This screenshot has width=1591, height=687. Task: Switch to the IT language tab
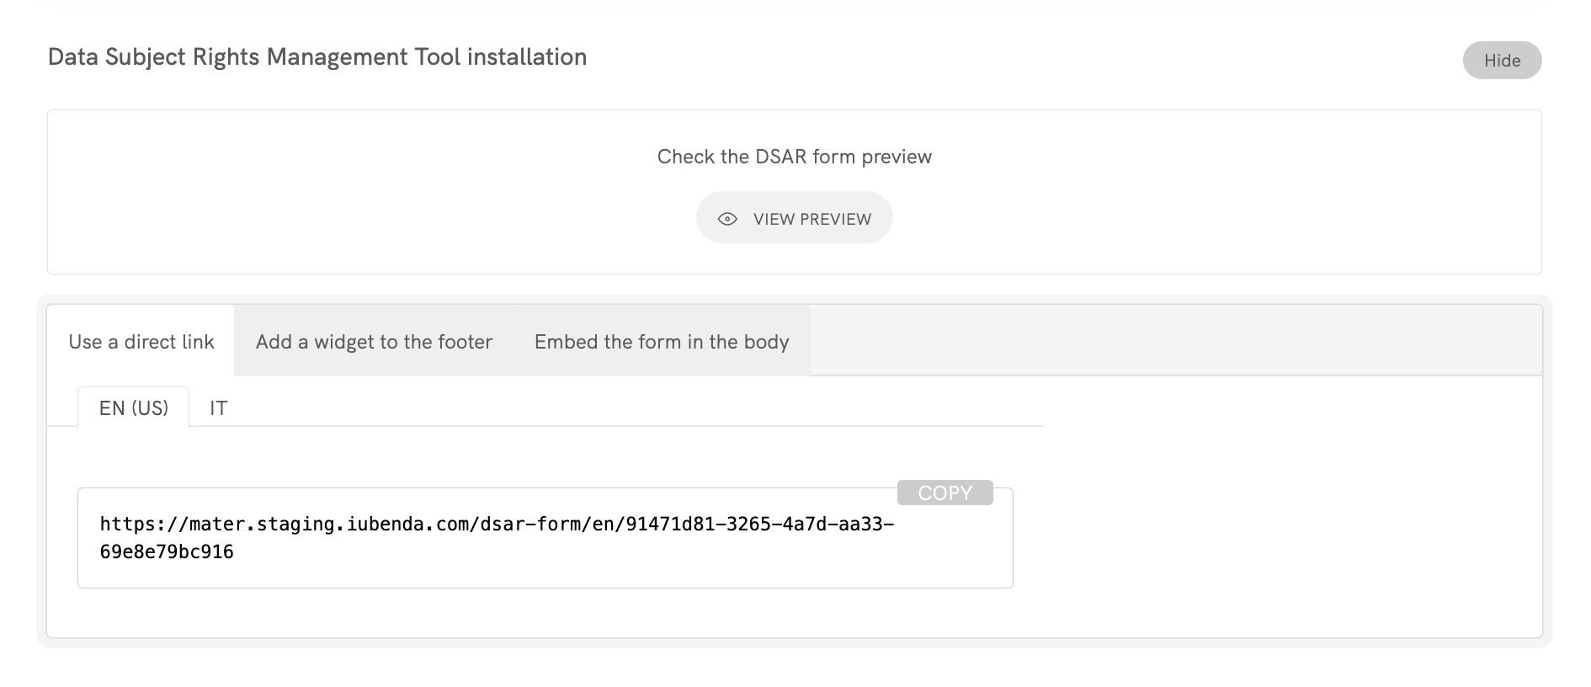219,408
